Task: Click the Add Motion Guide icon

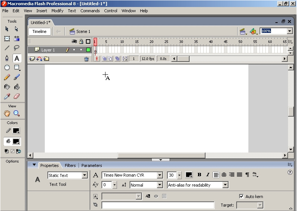Action: [x=39, y=59]
